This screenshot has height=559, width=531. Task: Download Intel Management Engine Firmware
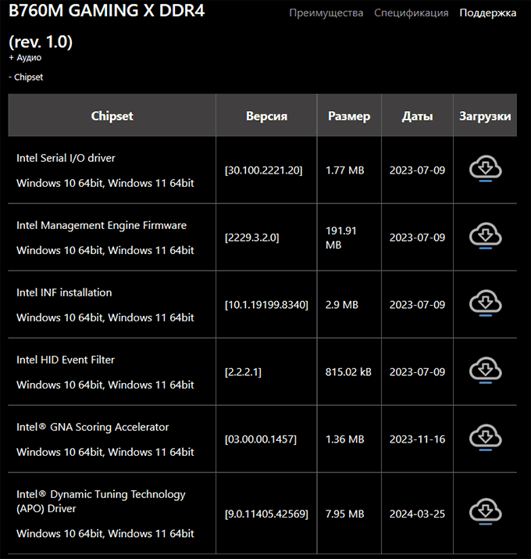485,235
